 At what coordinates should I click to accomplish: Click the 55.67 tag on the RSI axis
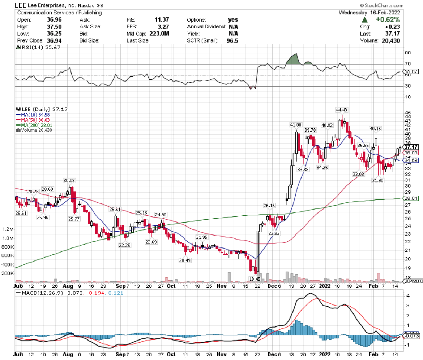click(411, 71)
